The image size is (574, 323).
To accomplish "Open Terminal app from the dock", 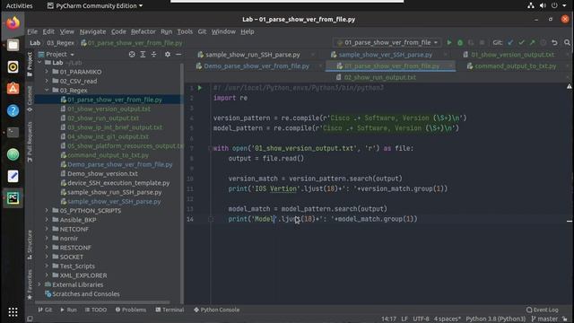I will click(x=13, y=132).
